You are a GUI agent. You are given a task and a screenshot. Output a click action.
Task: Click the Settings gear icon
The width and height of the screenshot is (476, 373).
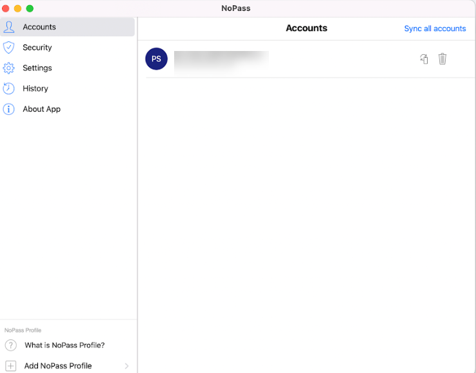tap(9, 68)
